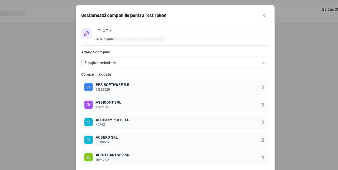
Task: Delete PBS SOFTWARE S.R.L. with trash icon
Action: tap(262, 87)
